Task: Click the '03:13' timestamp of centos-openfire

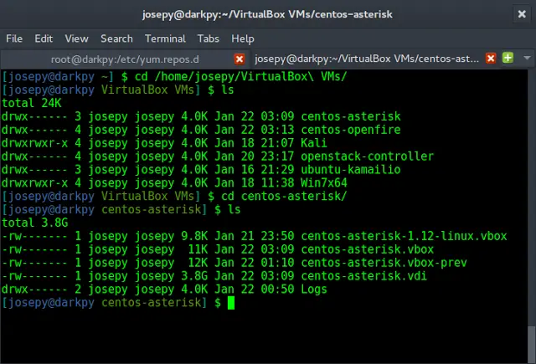Action: click(277, 130)
